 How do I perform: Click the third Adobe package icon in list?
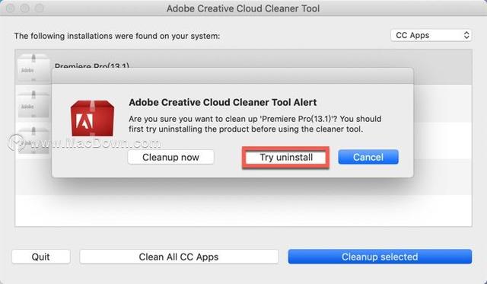pos(33,140)
